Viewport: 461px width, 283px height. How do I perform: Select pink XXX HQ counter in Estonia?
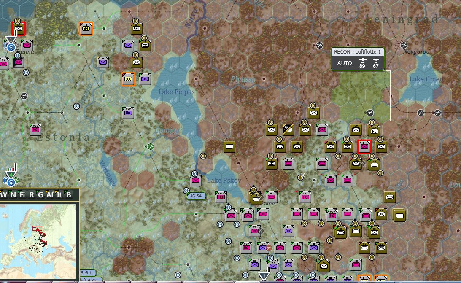click(35, 129)
